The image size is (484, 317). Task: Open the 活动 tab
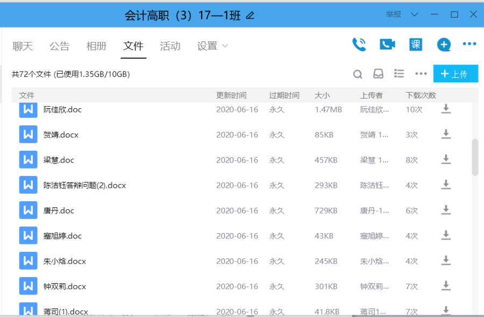click(170, 46)
